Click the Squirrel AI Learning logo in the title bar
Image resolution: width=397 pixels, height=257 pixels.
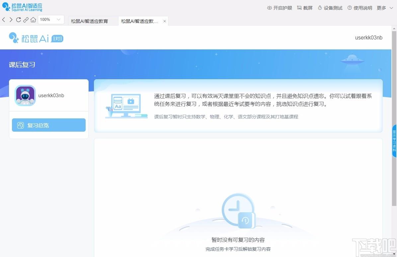tap(22, 7)
